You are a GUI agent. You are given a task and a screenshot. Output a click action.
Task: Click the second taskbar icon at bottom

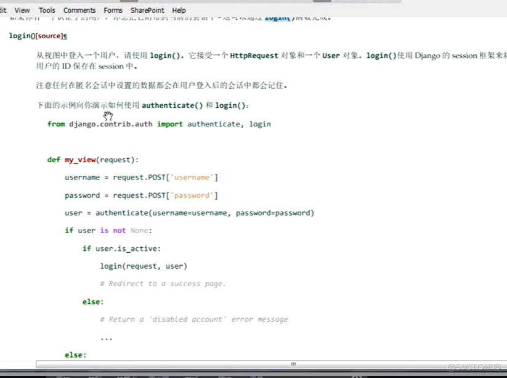pyautogui.click(x=95, y=375)
